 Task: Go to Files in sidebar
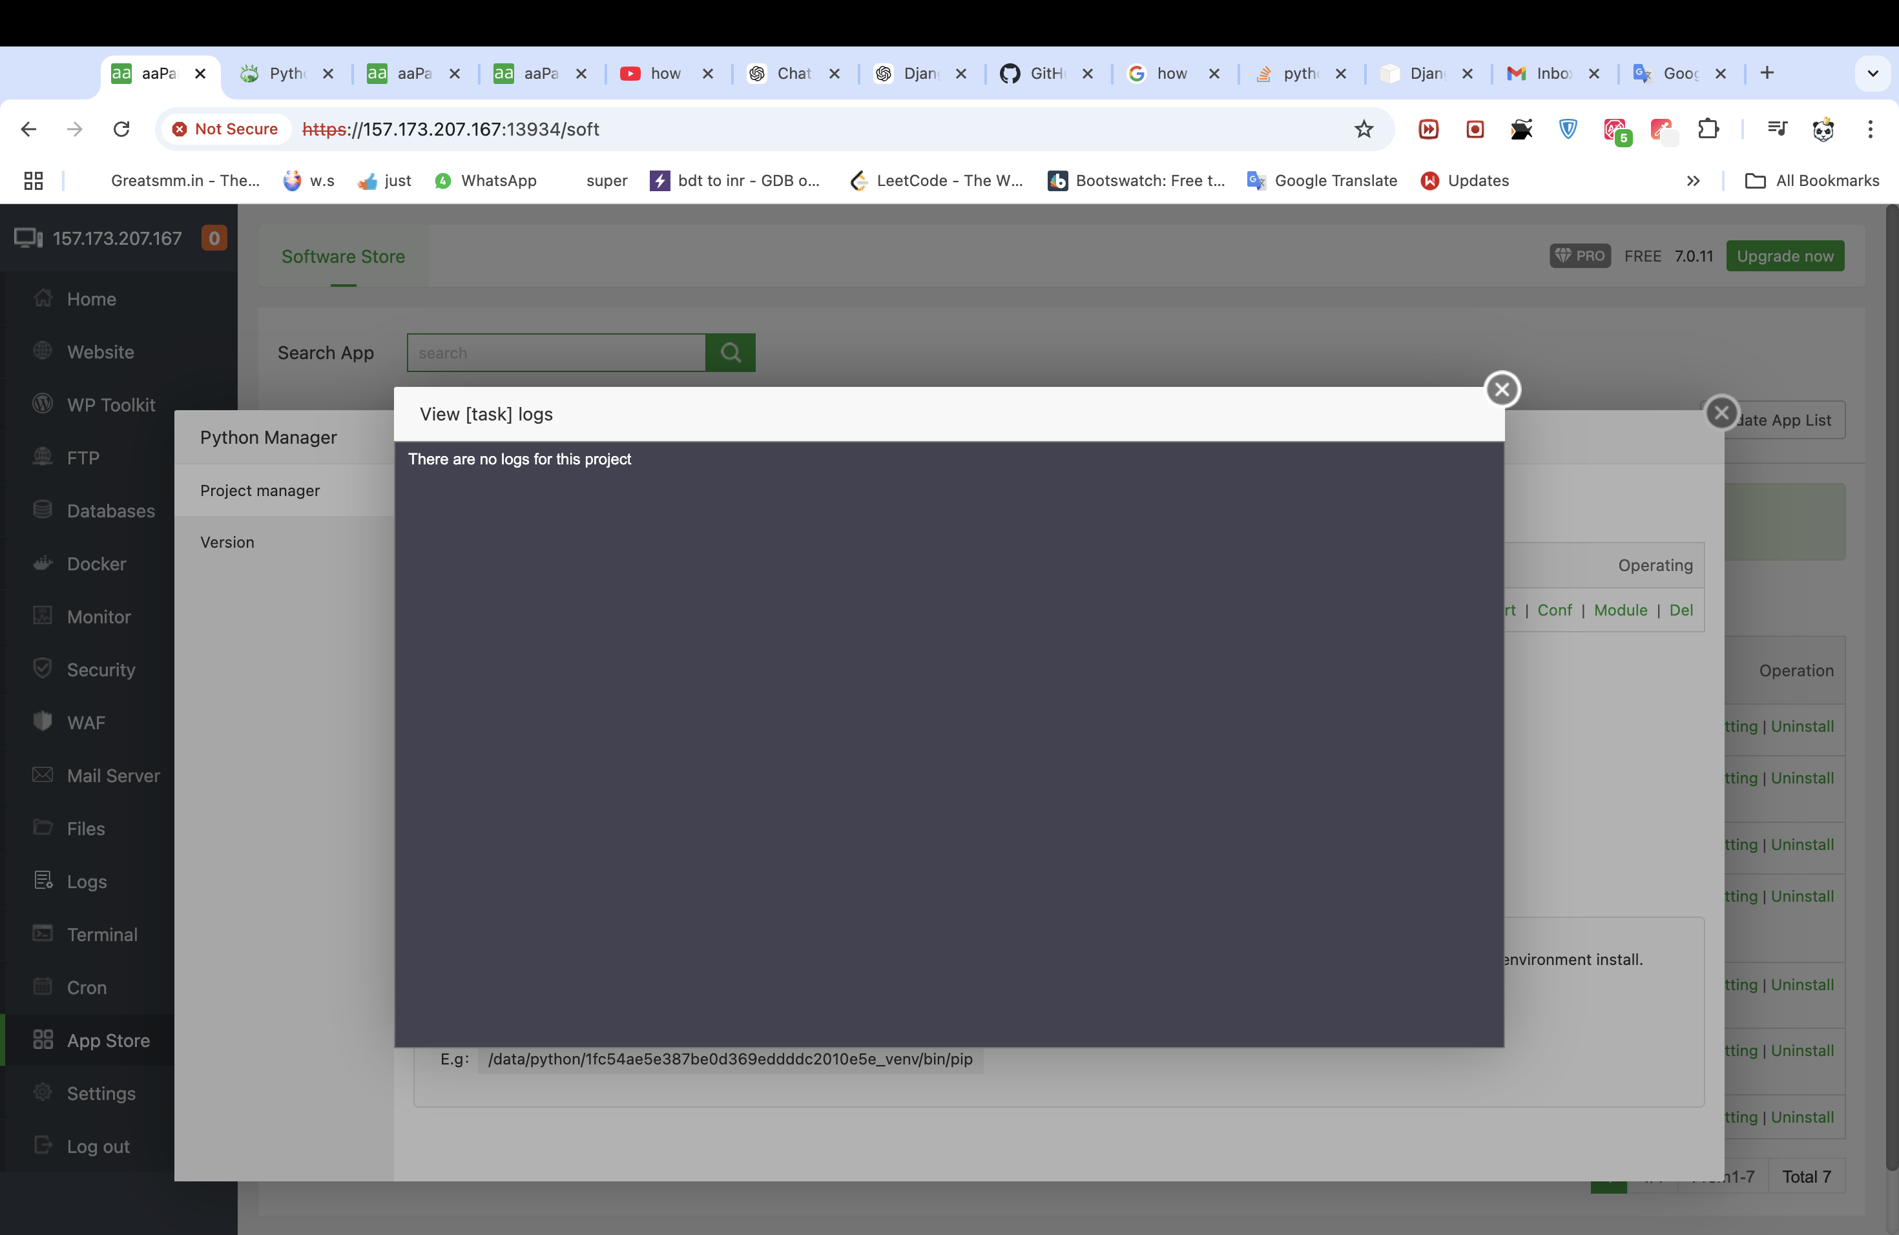(85, 828)
